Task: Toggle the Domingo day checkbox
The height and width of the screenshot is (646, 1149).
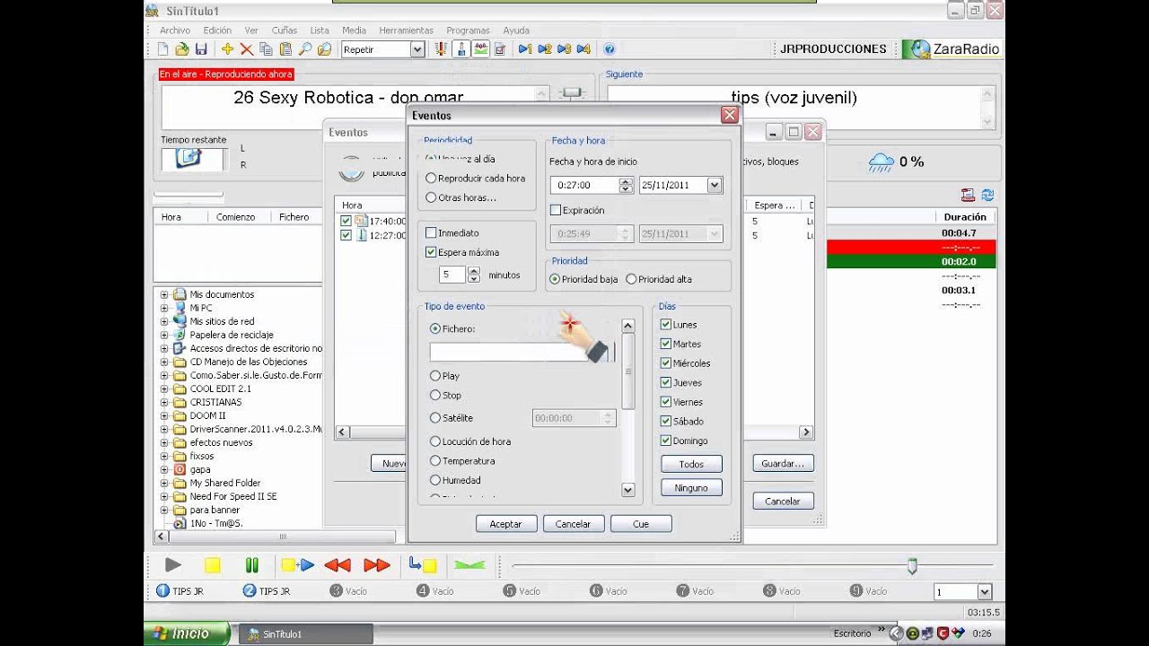Action: (x=666, y=441)
